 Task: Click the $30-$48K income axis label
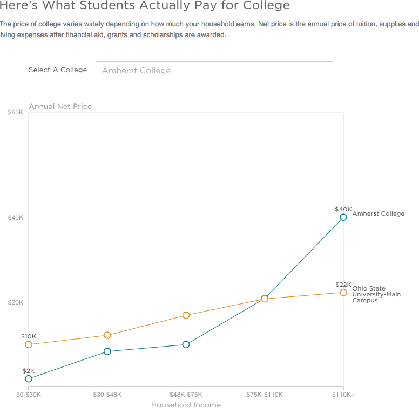pyautogui.click(x=107, y=395)
